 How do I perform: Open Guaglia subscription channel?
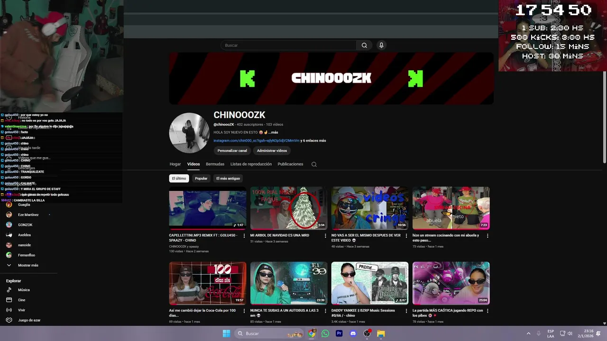click(24, 205)
